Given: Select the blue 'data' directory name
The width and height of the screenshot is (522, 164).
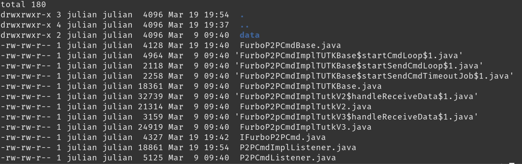Looking at the screenshot, I should (x=250, y=35).
